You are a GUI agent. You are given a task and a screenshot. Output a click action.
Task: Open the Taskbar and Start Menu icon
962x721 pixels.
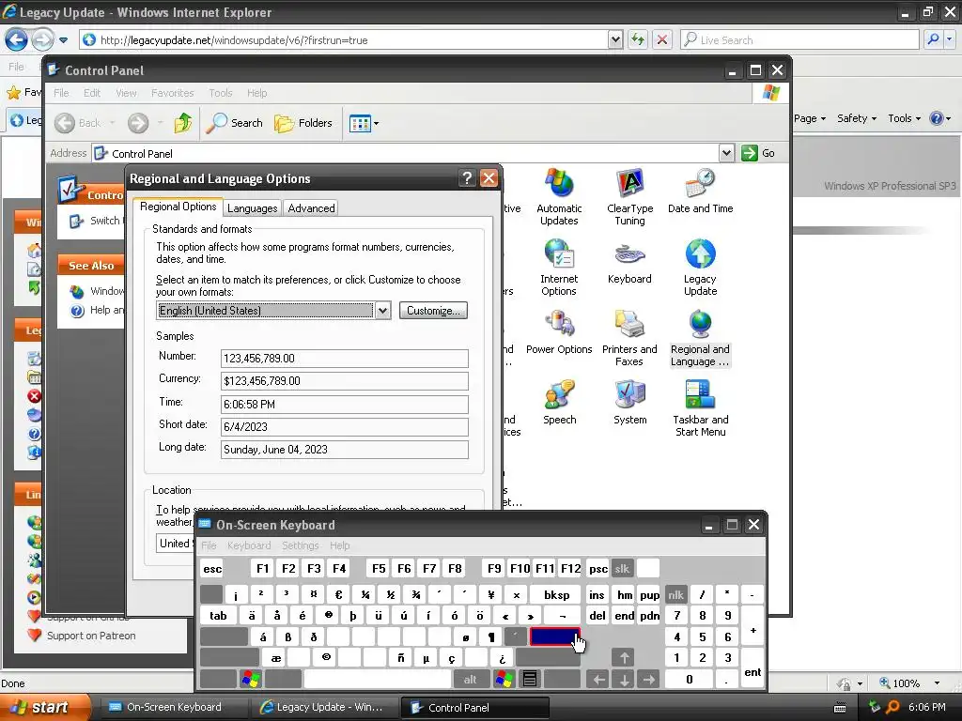[x=700, y=409]
